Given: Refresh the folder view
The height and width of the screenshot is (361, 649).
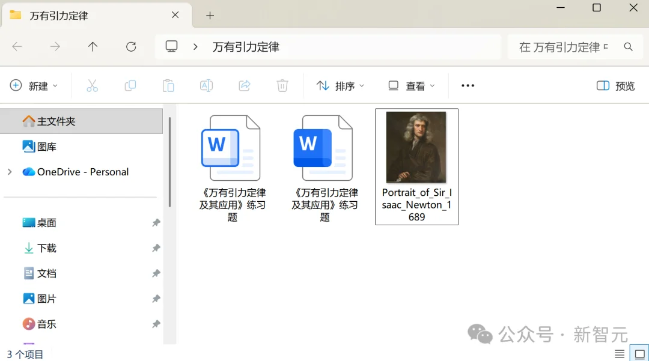Looking at the screenshot, I should pos(131,46).
